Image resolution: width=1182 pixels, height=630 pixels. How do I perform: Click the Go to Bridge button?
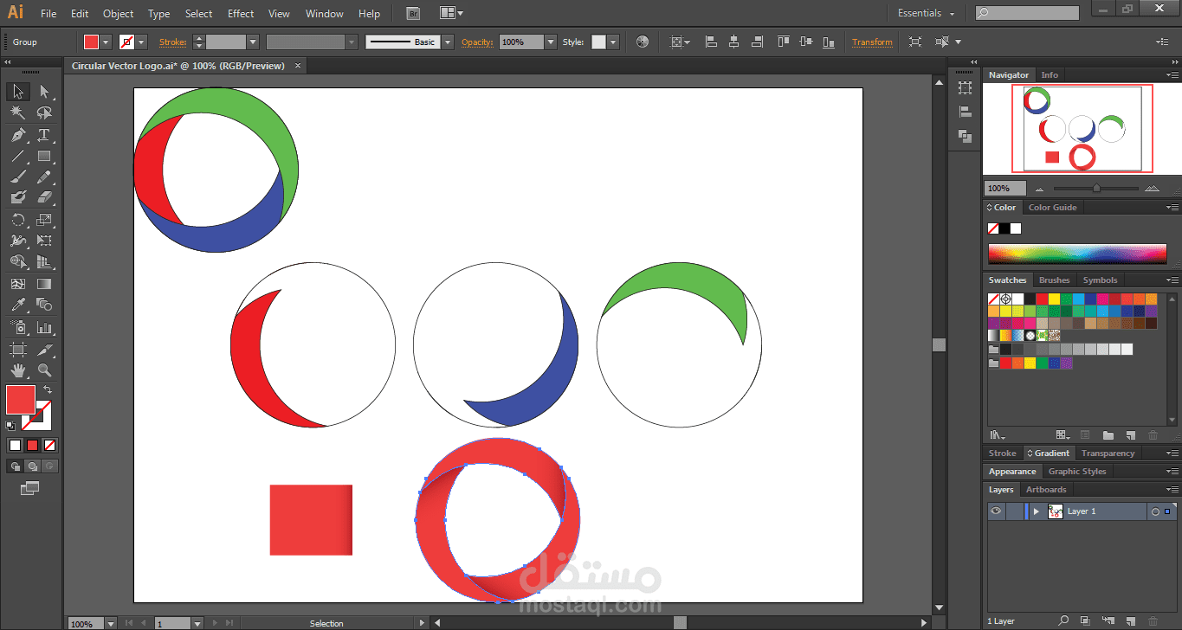(414, 14)
